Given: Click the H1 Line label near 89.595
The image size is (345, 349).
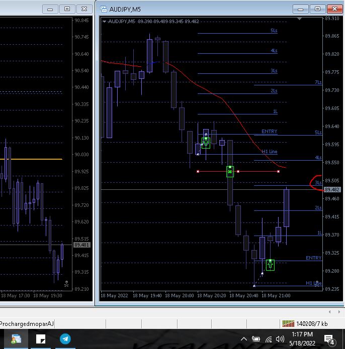Looking at the screenshot, I should click(269, 152).
